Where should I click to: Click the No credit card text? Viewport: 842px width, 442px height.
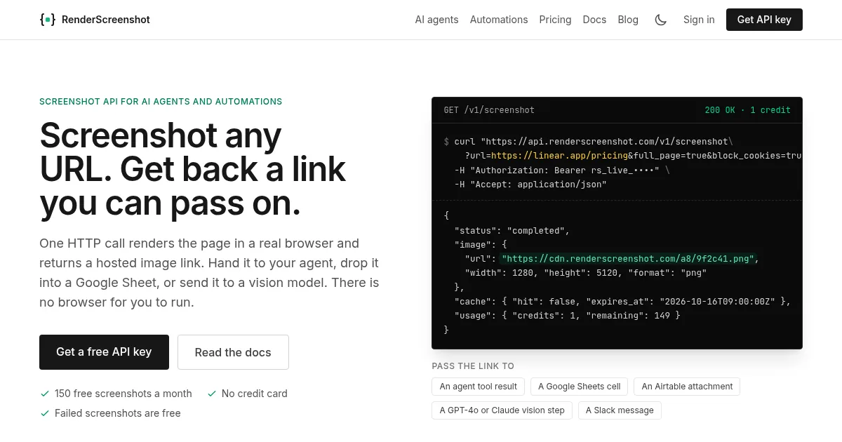(255, 394)
